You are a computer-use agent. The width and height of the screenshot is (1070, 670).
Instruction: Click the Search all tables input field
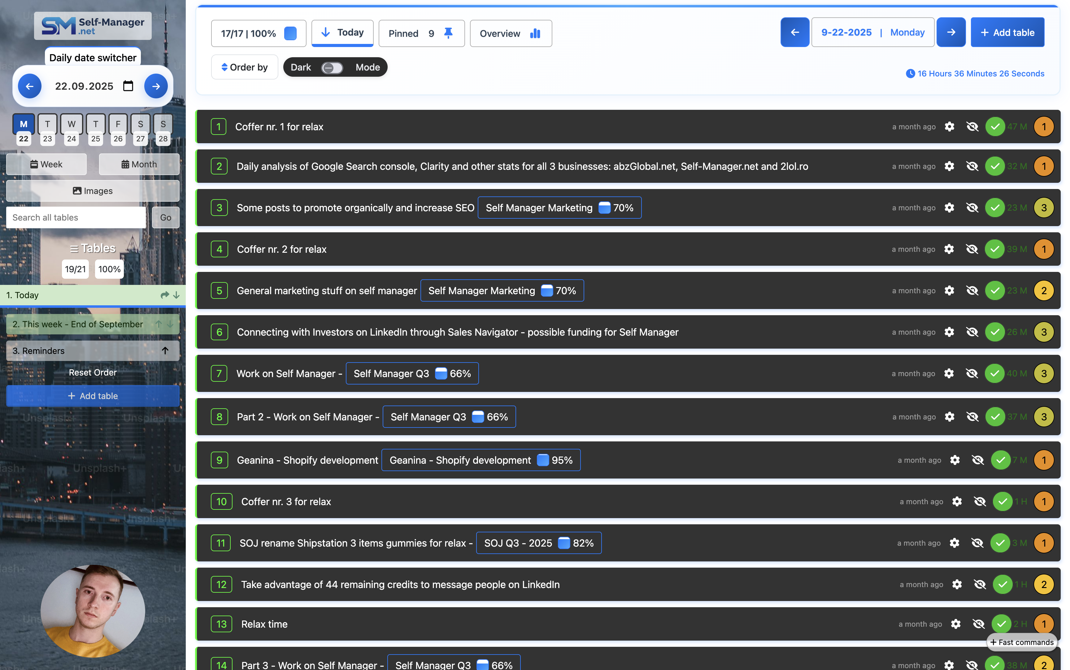pyautogui.click(x=76, y=217)
